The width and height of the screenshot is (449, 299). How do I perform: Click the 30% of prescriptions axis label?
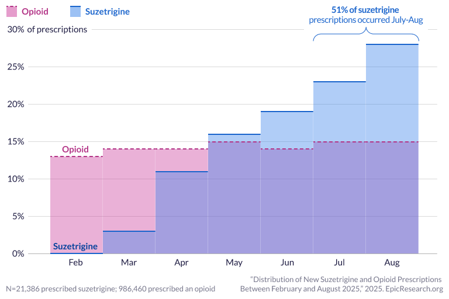coord(47,29)
